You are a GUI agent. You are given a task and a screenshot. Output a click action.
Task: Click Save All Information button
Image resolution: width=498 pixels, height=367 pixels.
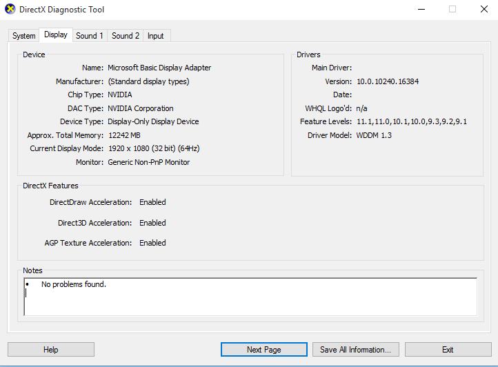coord(355,350)
